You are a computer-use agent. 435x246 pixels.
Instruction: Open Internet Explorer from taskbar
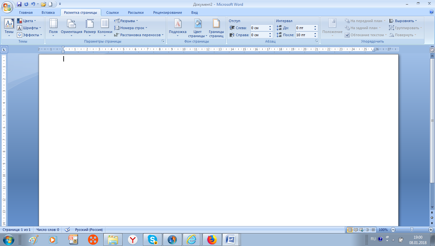192,239
